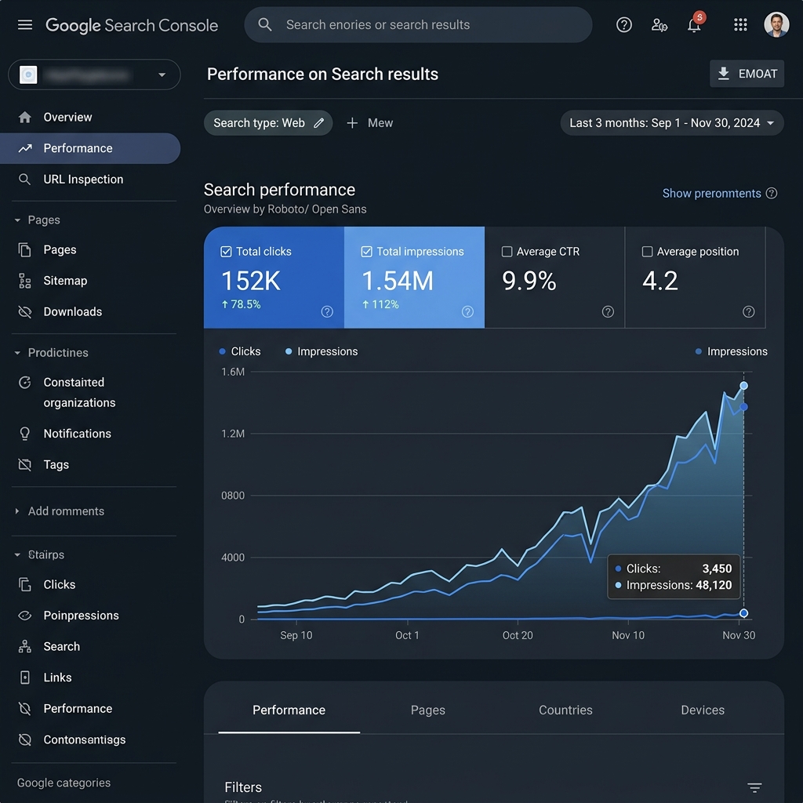
Task: Click the crossed icon beside Contonsantisgs
Action: click(24, 740)
